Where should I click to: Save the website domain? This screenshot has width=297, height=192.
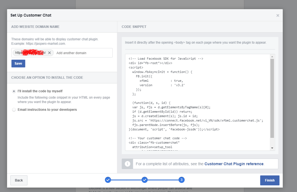click(18, 64)
